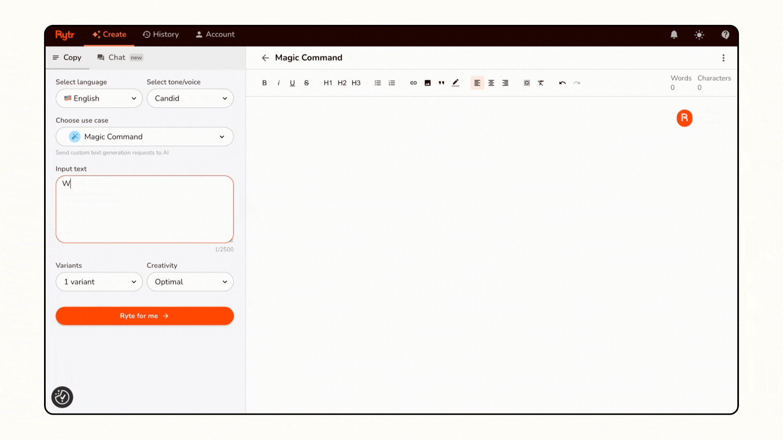Click inside the Input text field

point(144,209)
